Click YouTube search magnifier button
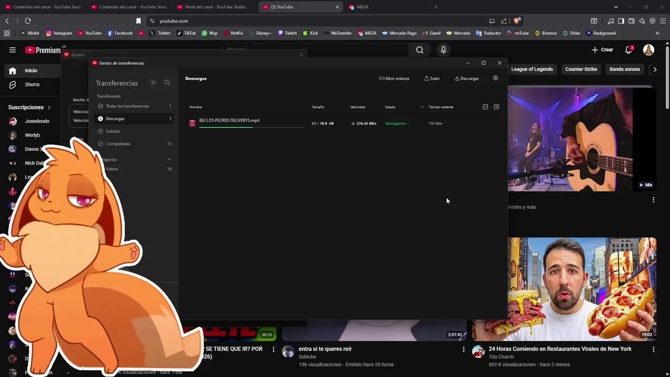This screenshot has width=670, height=377. click(420, 50)
